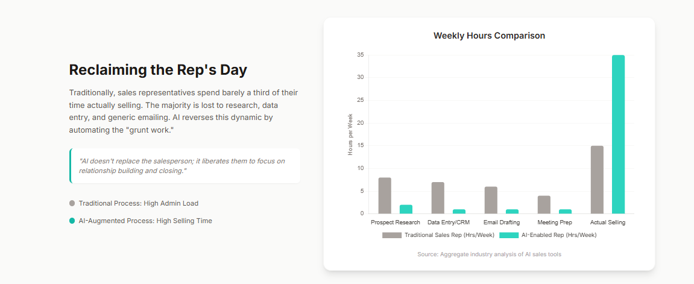Click the Hours per Week axis label

coord(350,134)
